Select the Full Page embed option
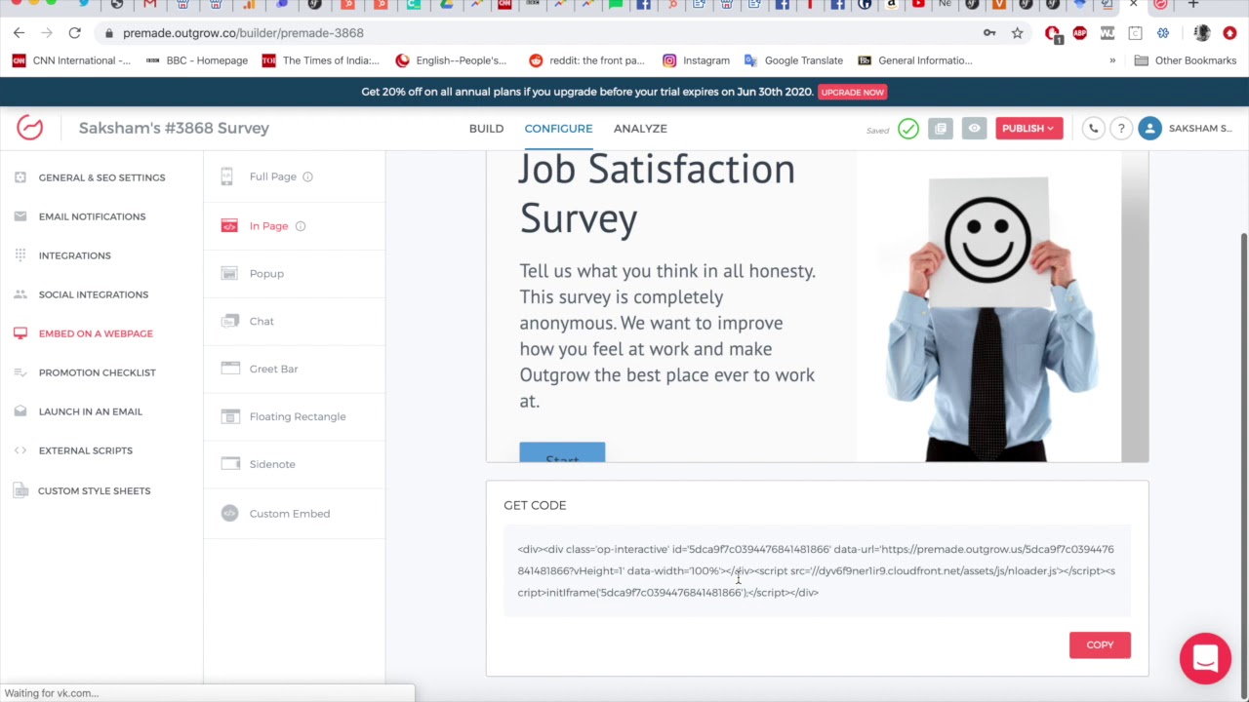The width and height of the screenshot is (1249, 702). (x=272, y=176)
